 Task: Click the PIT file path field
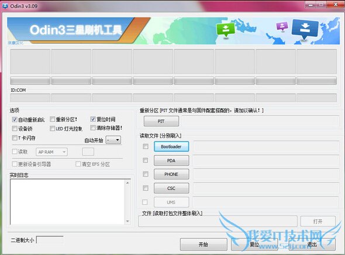pyautogui.click(x=260, y=121)
